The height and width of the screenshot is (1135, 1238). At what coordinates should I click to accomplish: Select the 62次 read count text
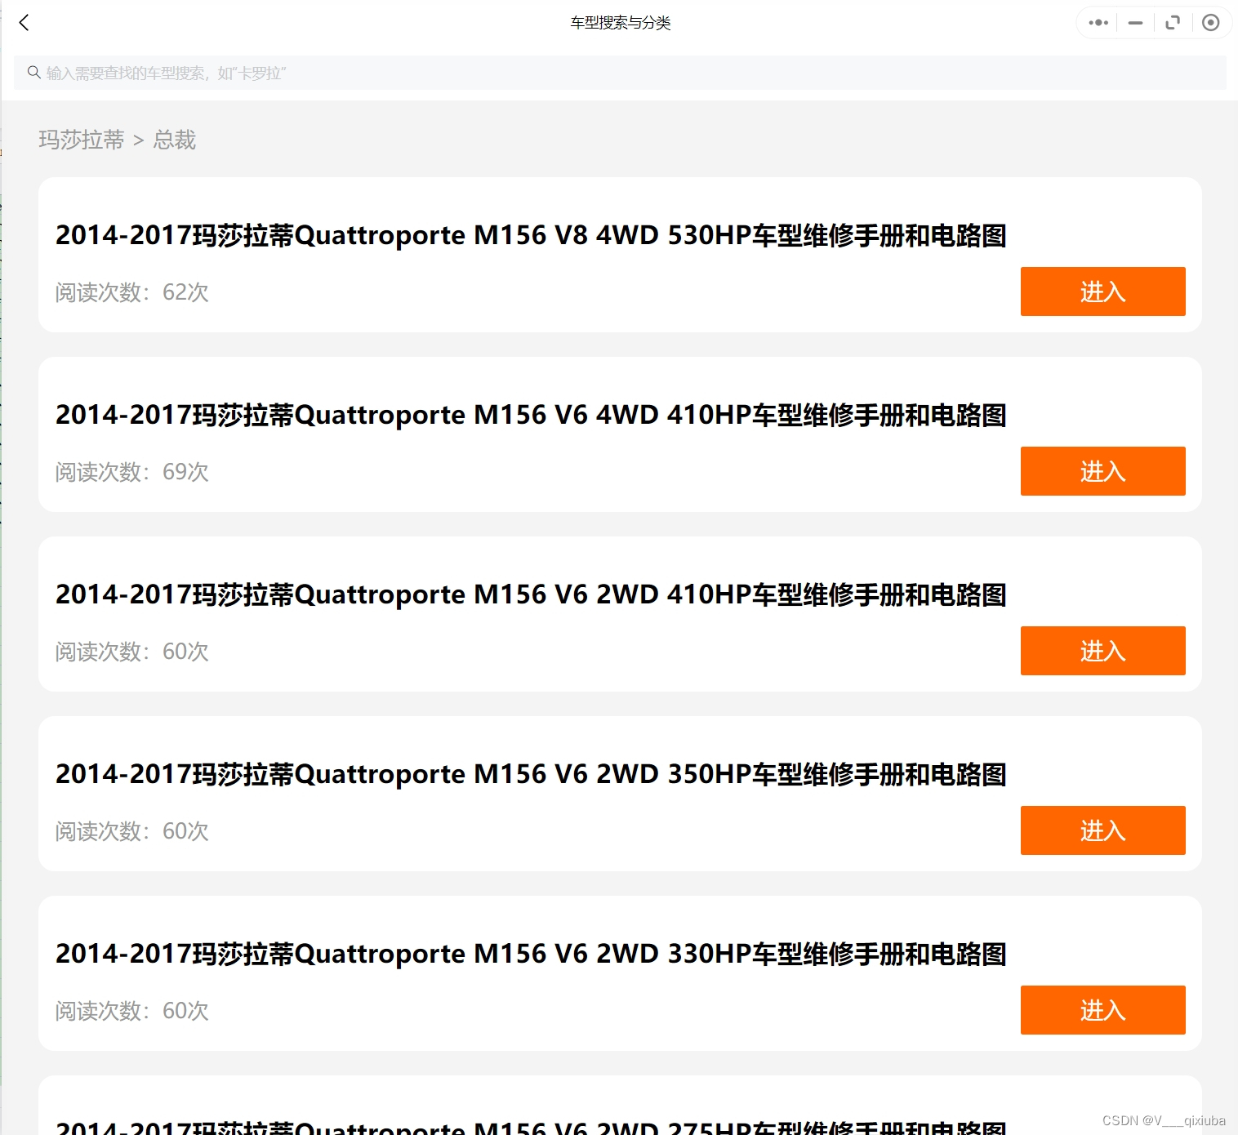pyautogui.click(x=185, y=292)
